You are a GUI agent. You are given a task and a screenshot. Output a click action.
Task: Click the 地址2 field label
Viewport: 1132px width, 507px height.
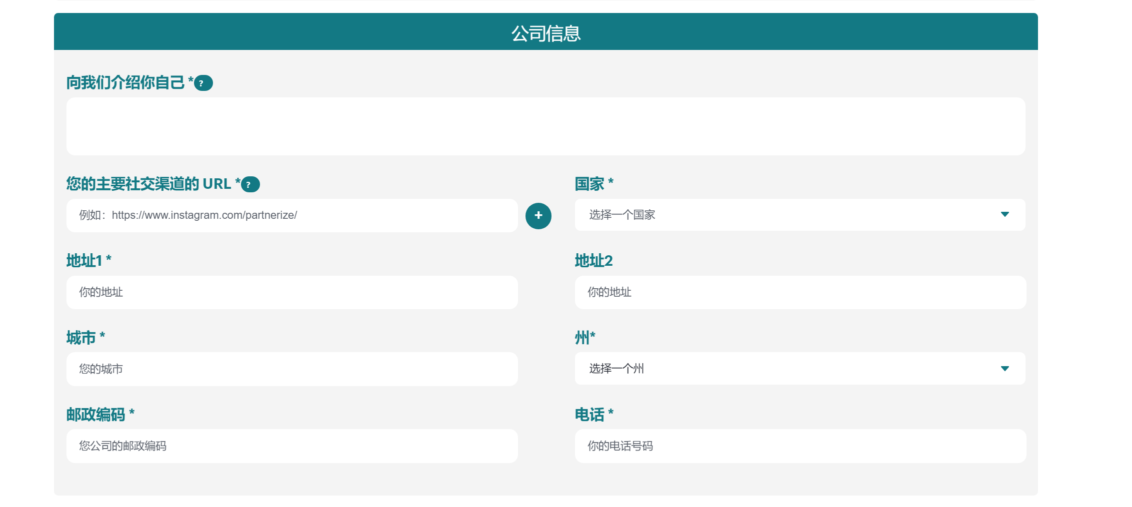(593, 261)
